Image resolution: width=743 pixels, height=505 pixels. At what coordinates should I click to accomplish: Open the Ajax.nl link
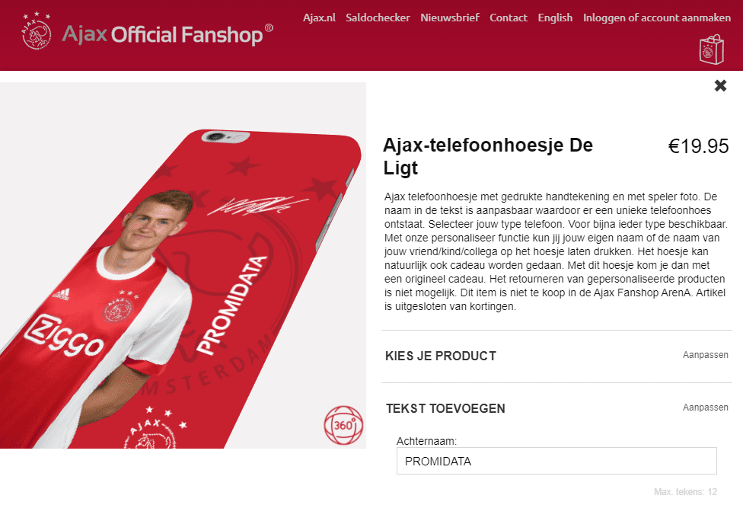(320, 18)
